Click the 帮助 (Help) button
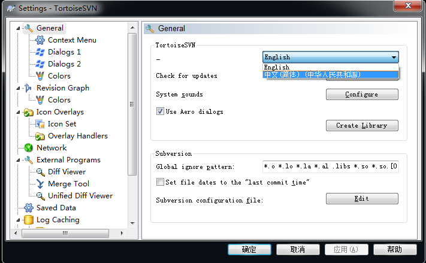Image resolution: width=426 pixels, height=263 pixels. point(395,249)
